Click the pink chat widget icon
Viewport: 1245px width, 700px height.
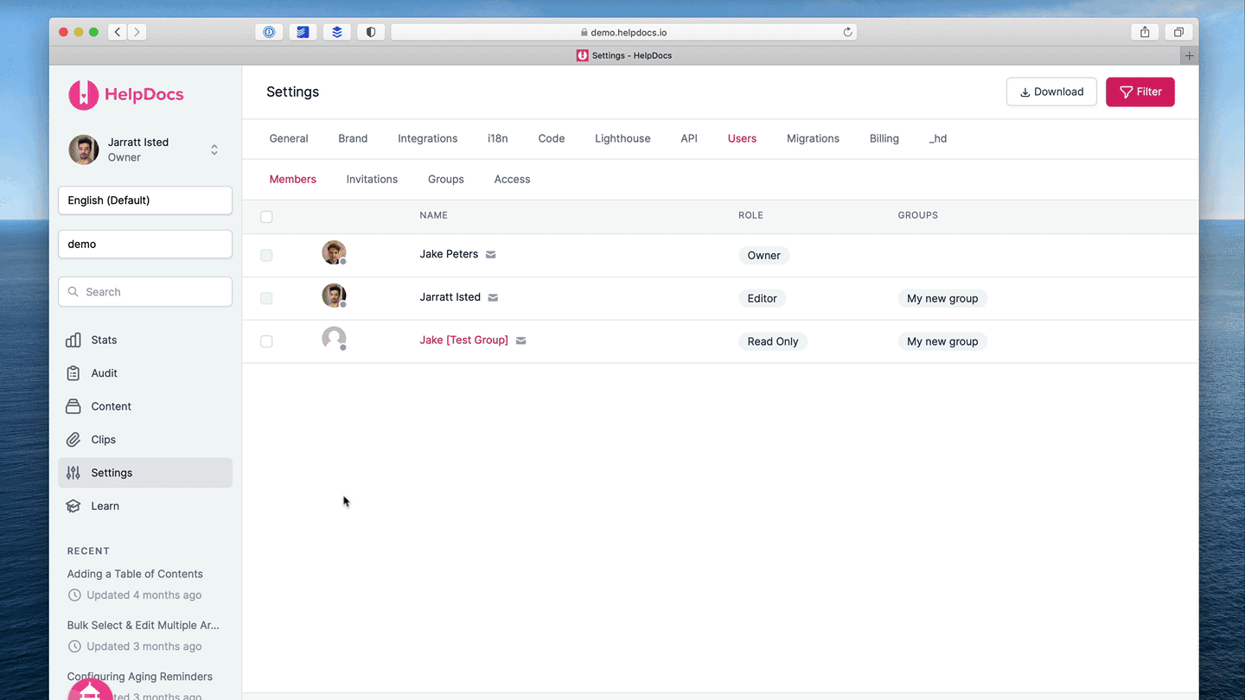click(x=90, y=690)
